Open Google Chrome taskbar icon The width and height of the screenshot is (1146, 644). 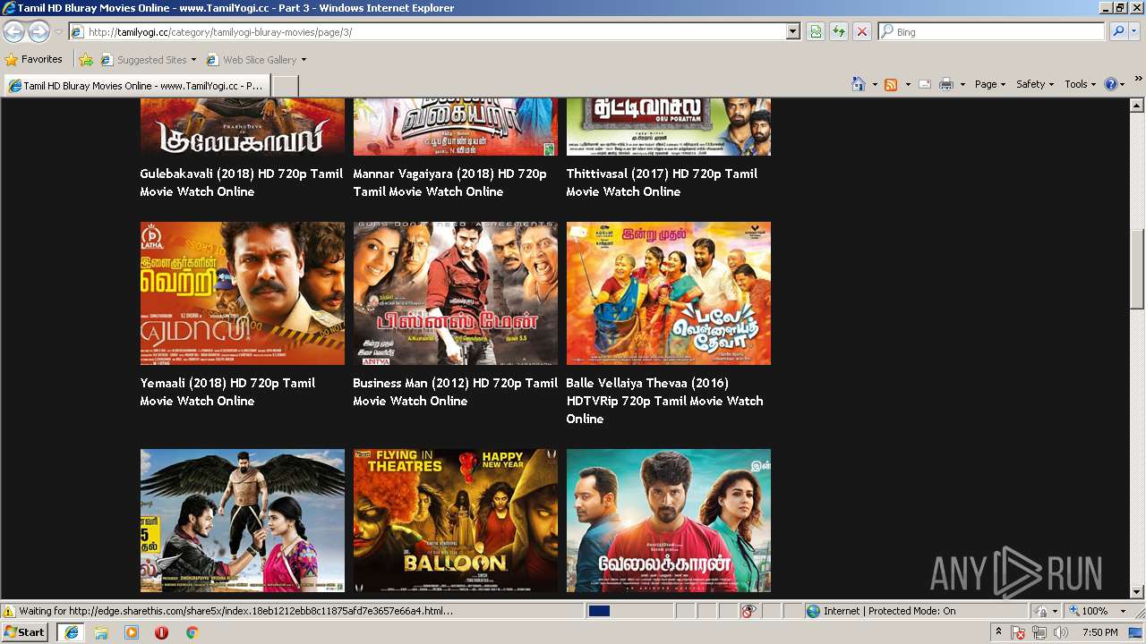point(192,632)
